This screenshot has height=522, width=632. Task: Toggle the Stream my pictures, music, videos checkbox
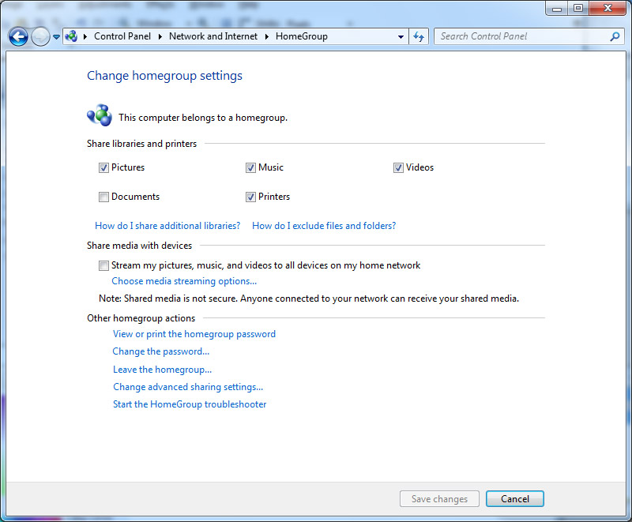click(x=103, y=265)
